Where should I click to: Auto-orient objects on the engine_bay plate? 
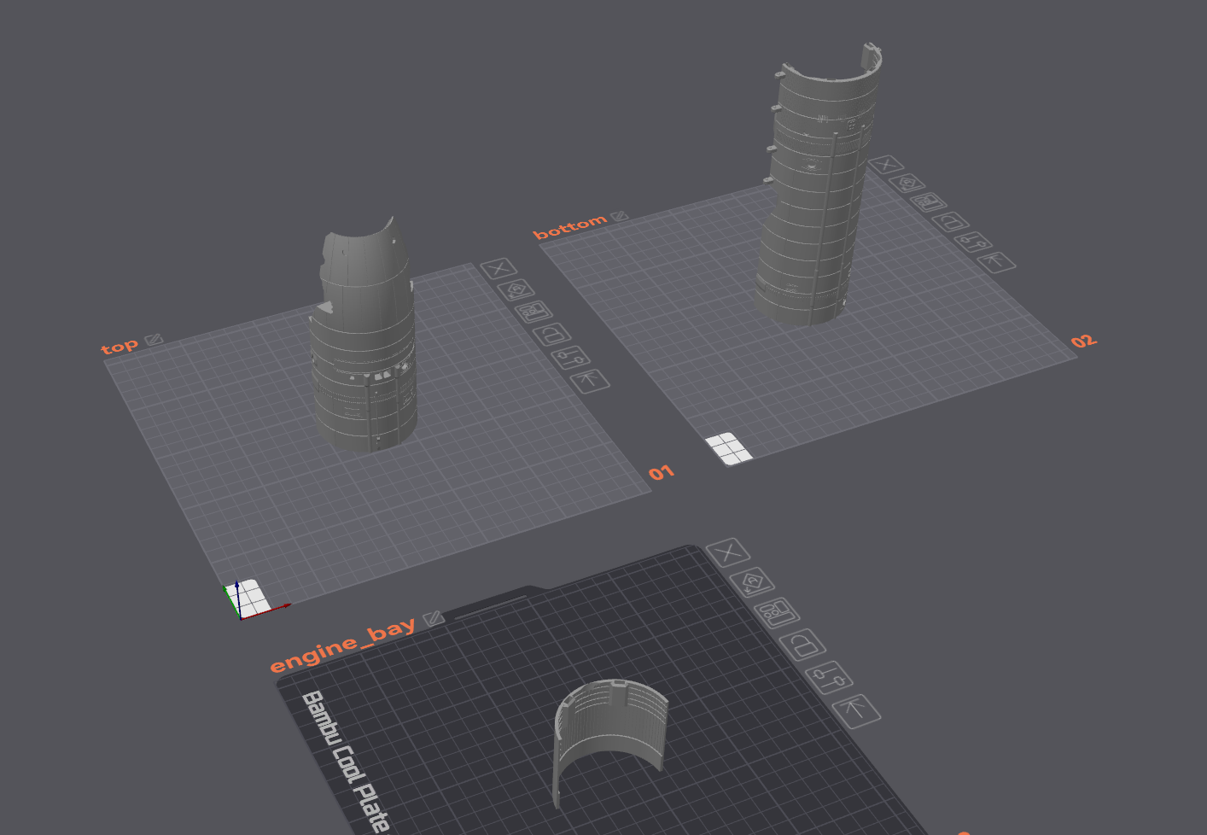coord(752,583)
